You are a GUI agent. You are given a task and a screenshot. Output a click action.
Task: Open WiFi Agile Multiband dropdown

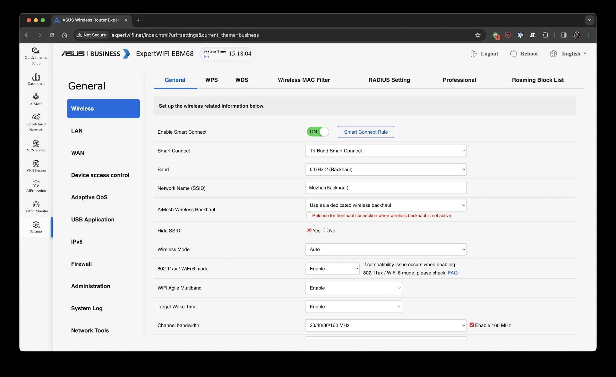(x=353, y=288)
